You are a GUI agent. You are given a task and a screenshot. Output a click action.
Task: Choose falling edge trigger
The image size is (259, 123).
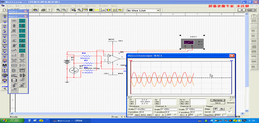(222, 109)
